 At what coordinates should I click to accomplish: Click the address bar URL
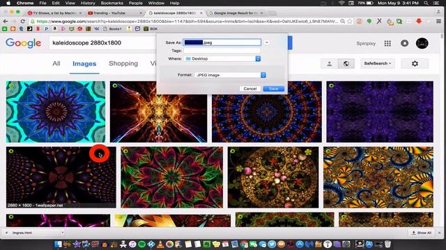pos(187,22)
